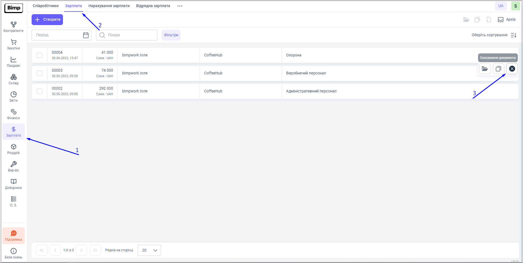Open the Контрагенти sidebar section
This screenshot has height=263, width=523.
click(13, 27)
